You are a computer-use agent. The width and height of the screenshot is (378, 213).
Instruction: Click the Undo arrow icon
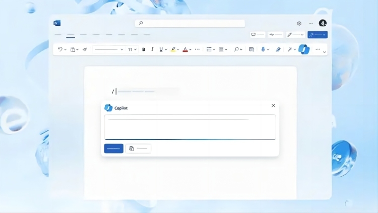[60, 49]
